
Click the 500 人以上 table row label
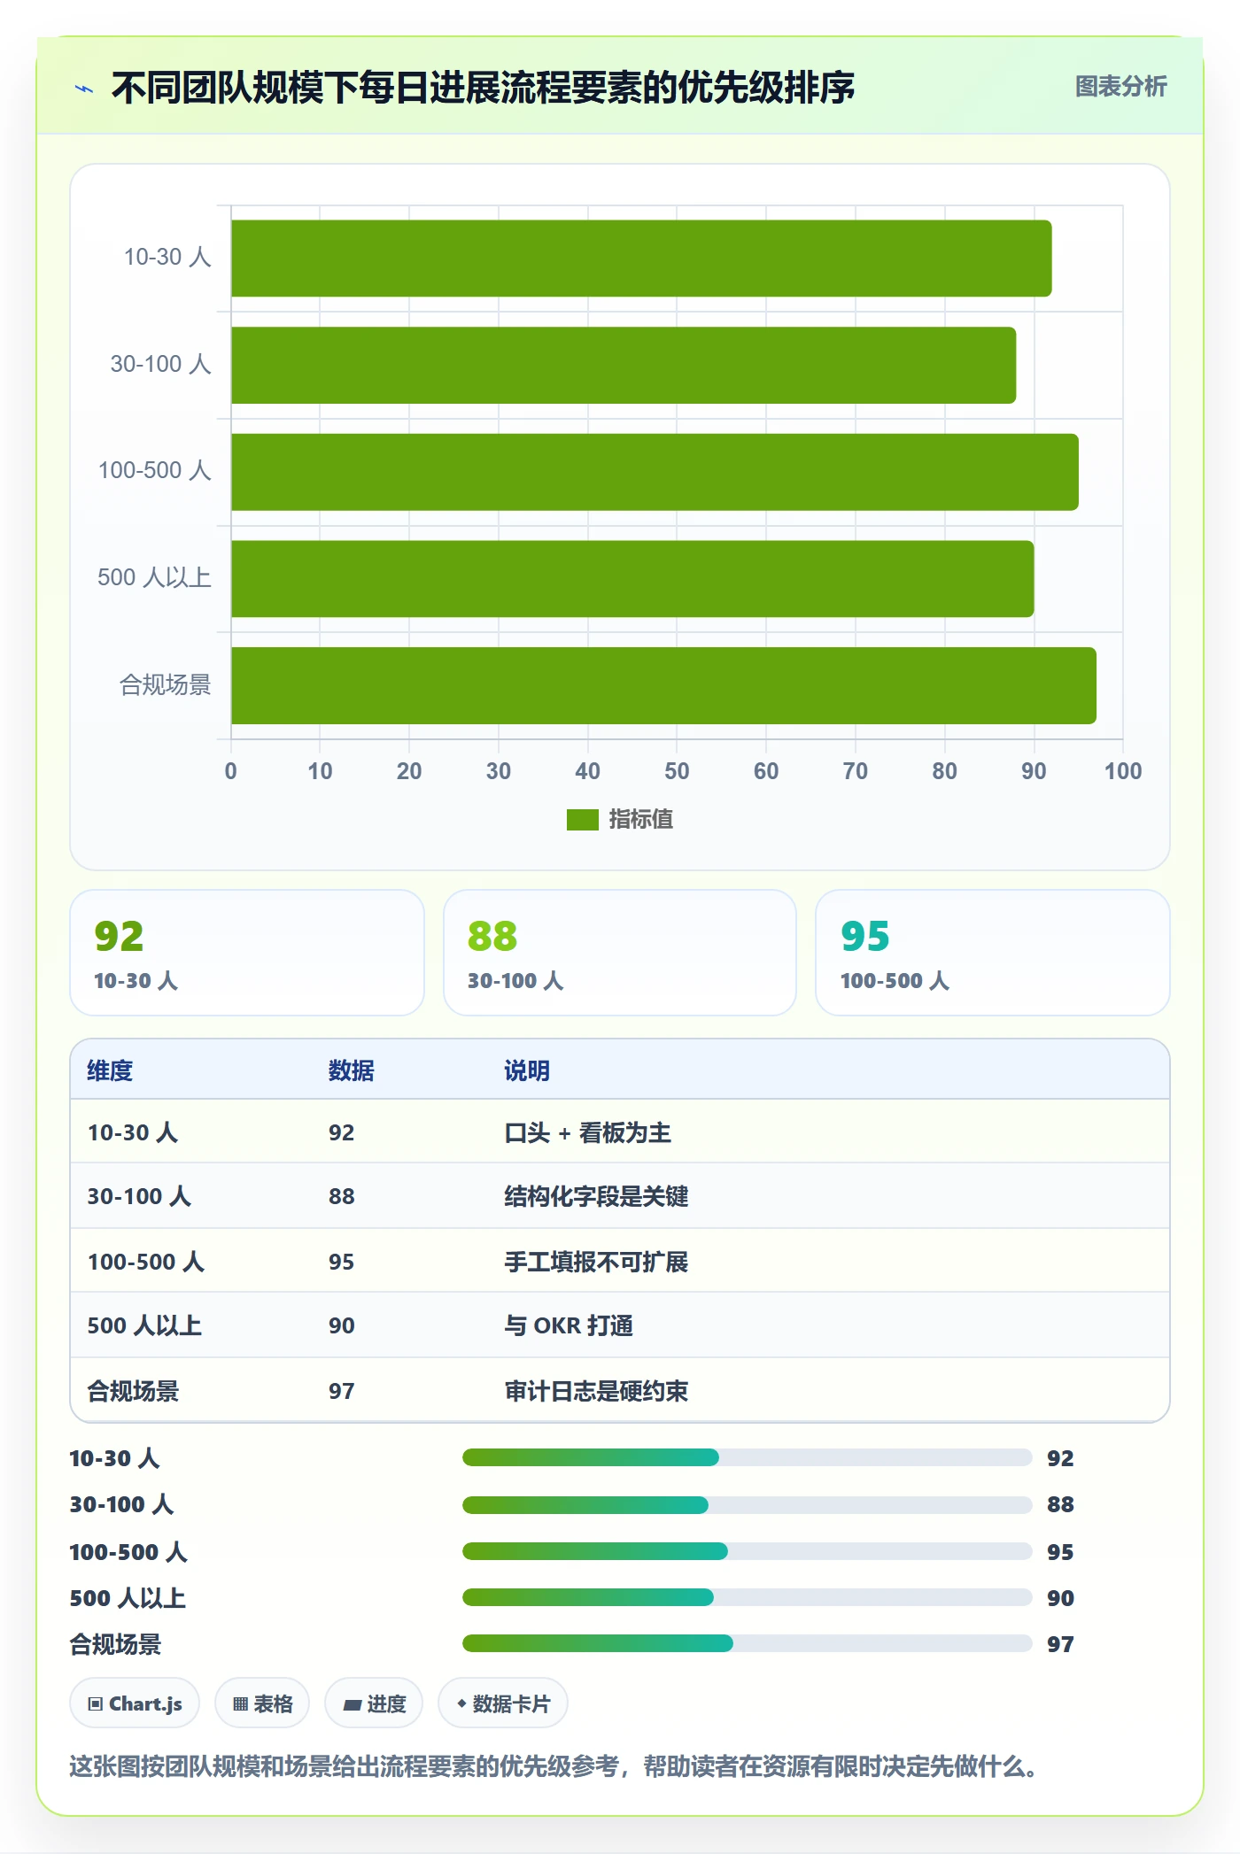(144, 1325)
